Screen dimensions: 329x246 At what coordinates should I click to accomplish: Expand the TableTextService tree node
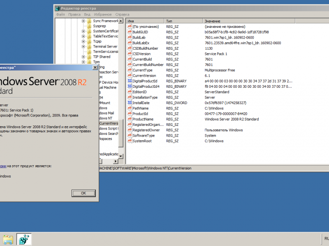83,36
